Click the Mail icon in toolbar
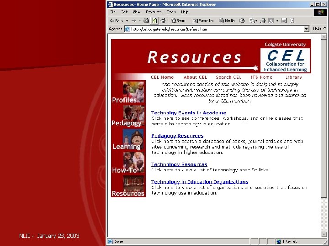329x246 pixels. pos(253,20)
